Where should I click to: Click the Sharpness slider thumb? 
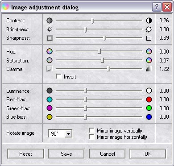point(105,38)
